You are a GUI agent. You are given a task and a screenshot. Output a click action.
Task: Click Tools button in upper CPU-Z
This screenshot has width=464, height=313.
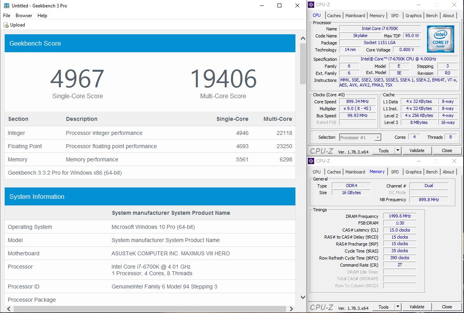[x=384, y=151]
